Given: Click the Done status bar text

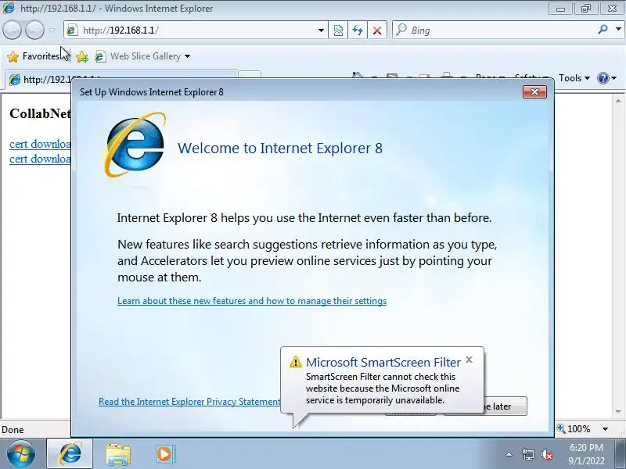Looking at the screenshot, I should point(13,429).
